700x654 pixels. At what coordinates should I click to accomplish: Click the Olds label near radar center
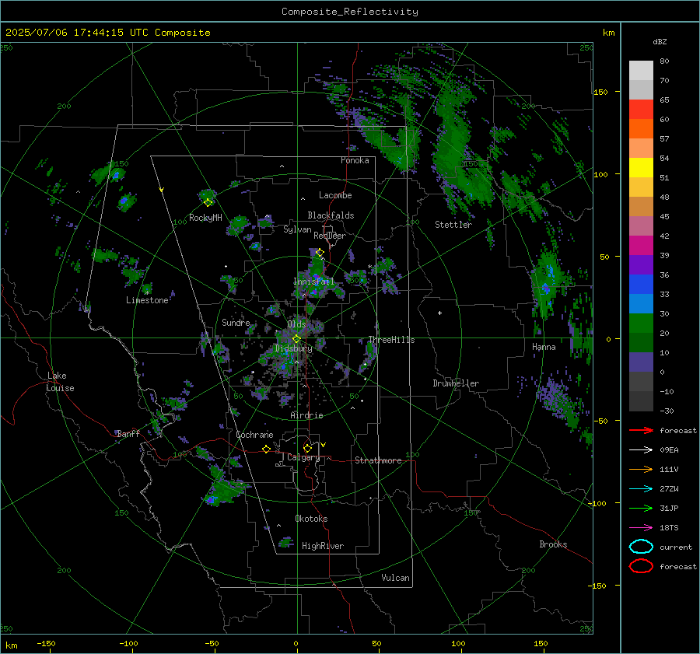296,324
